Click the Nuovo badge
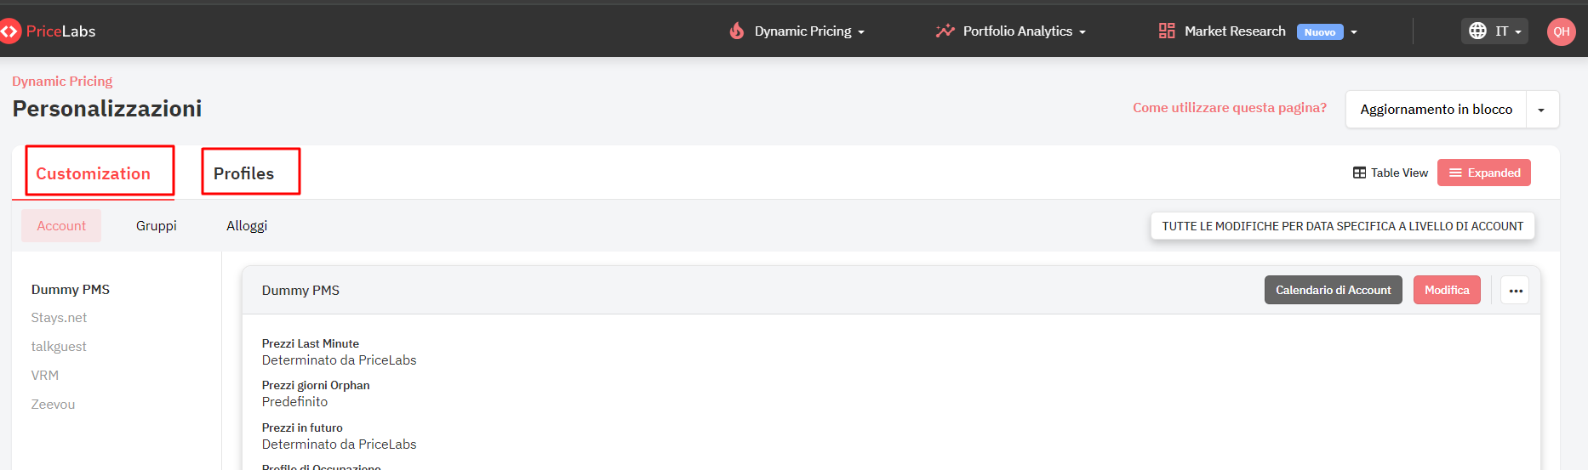Image resolution: width=1588 pixels, height=470 pixels. (1320, 32)
